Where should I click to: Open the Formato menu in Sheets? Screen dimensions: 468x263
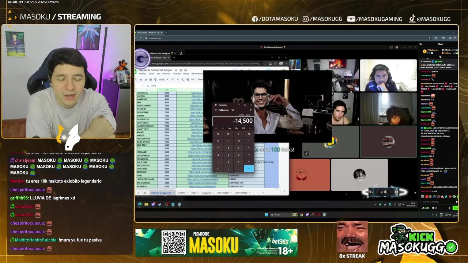pyautogui.click(x=177, y=73)
